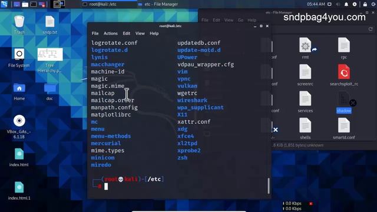Open View menu in File Manager window
This screenshot has width=377, height=212.
(x=229, y=20)
